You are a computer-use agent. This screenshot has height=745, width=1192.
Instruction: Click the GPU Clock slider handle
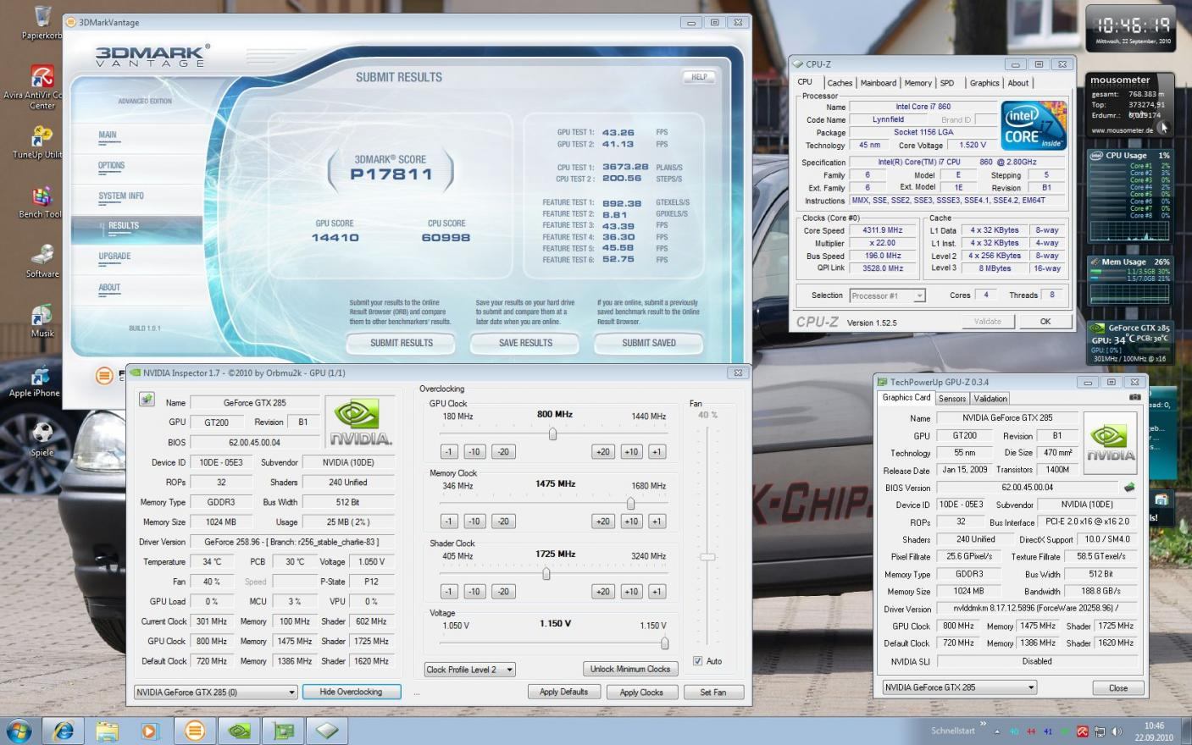pyautogui.click(x=552, y=433)
